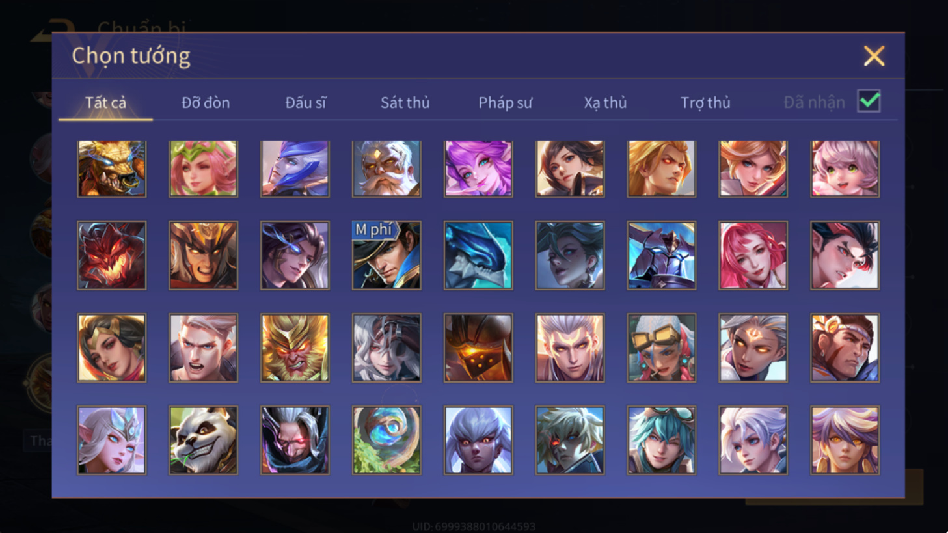Switch to "Đấu sĩ" tab
Screen dimensions: 948x533
(306, 102)
